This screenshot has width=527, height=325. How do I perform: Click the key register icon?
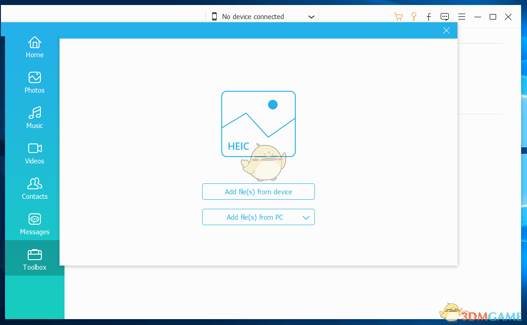point(414,17)
